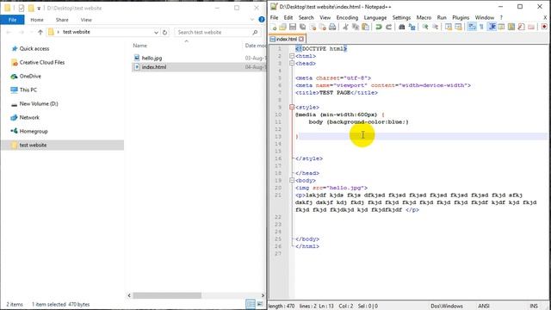Toggle Show All Characters pilcrow button
551x310 pixels.
[481, 27]
